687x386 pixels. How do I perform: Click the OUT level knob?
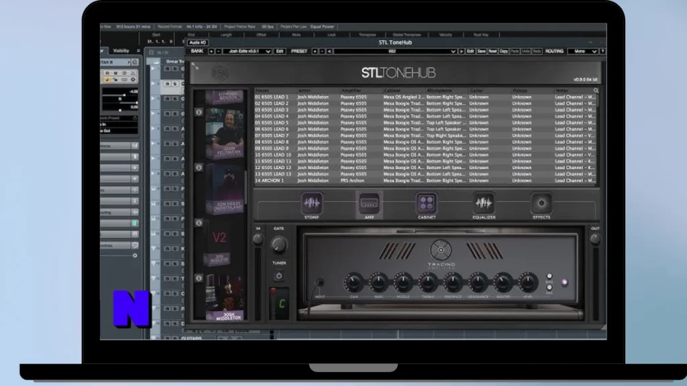(594, 239)
